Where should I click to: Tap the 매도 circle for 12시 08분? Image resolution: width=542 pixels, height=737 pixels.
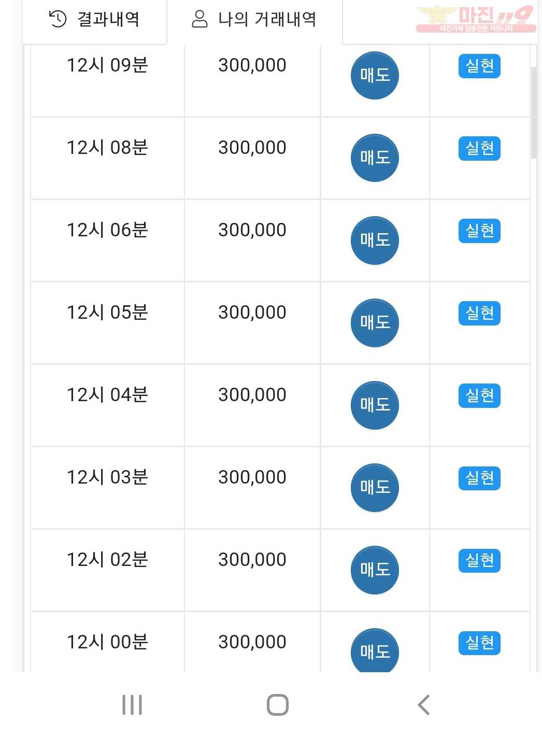click(375, 158)
